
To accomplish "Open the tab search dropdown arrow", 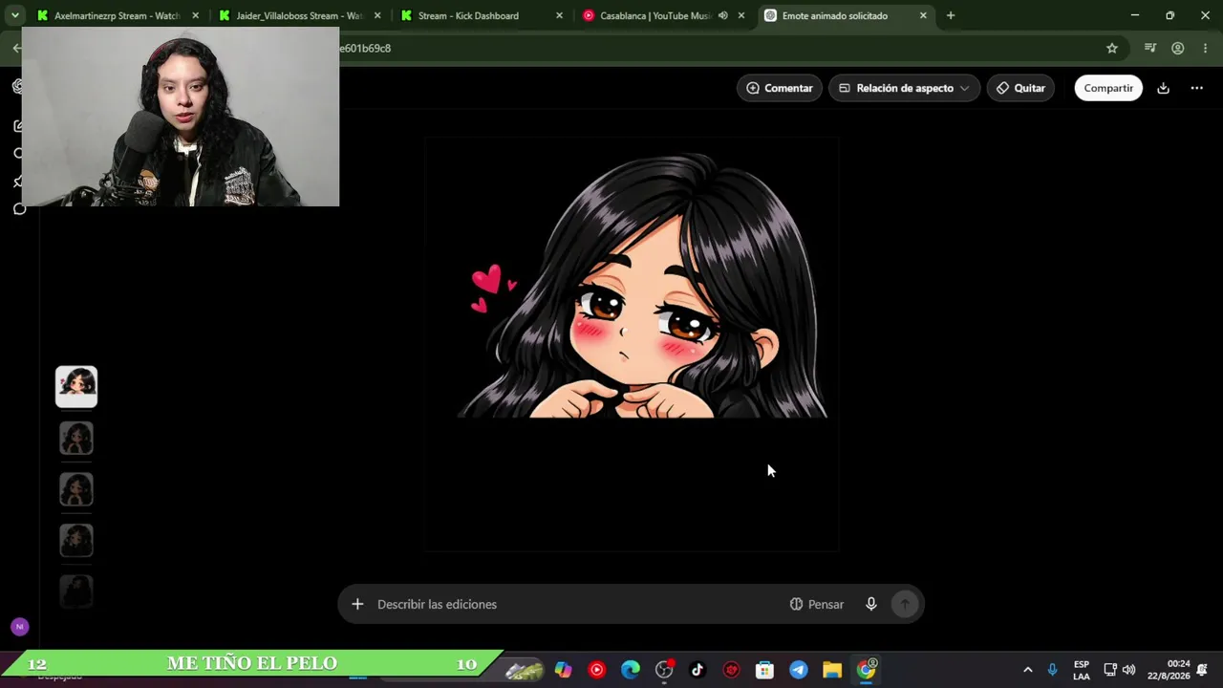I will click(14, 15).
